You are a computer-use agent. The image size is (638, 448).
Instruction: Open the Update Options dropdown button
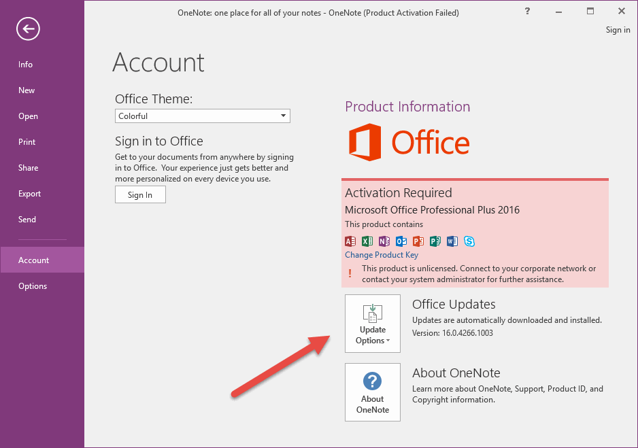click(373, 324)
